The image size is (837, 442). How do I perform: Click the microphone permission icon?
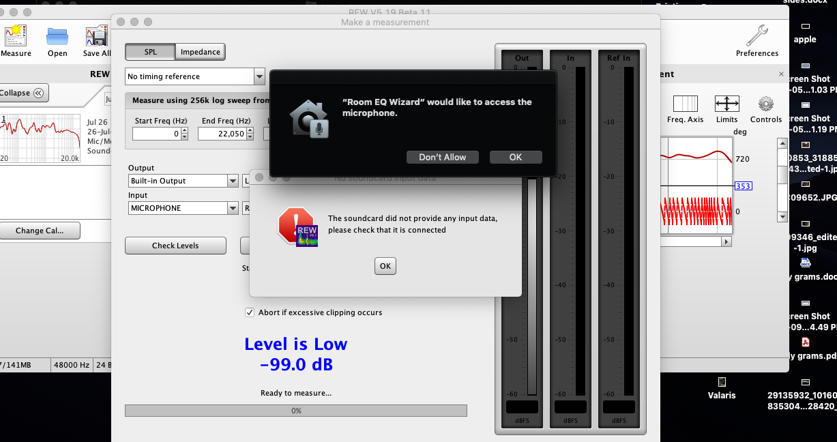(309, 120)
